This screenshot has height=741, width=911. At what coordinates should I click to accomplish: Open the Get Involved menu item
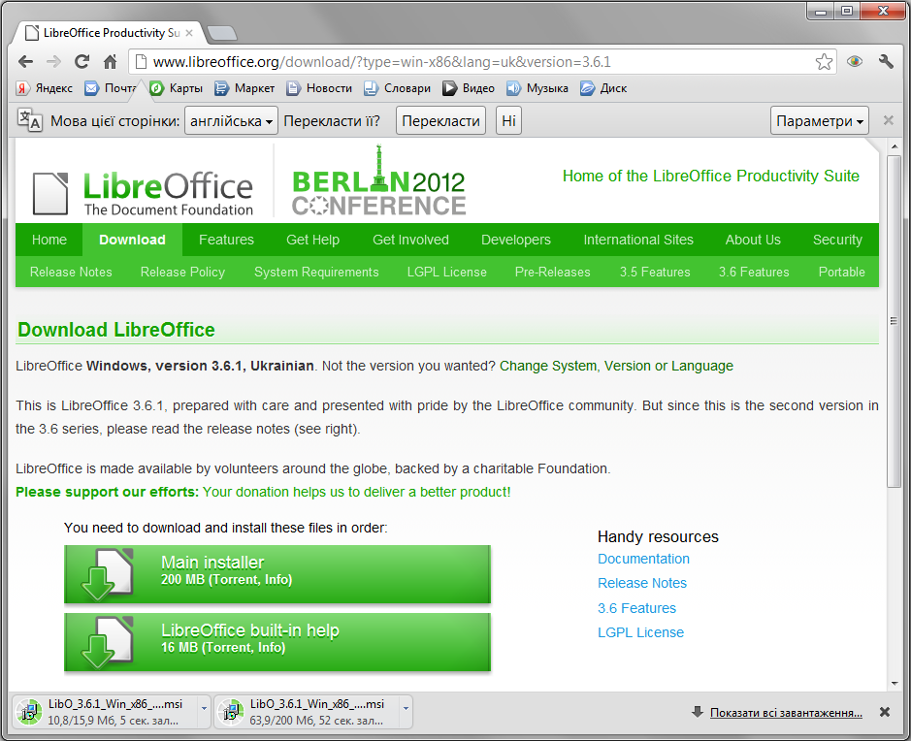coord(410,240)
